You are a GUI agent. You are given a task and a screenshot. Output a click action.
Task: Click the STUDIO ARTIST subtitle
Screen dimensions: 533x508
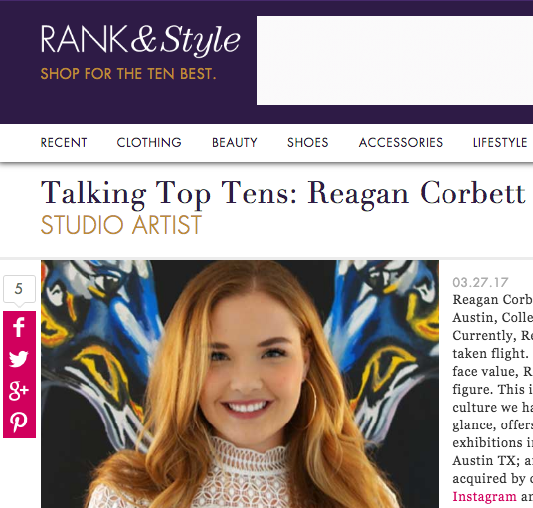pos(121,225)
